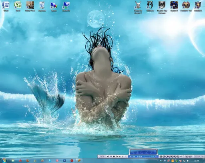
Task: Open the lion-shield Heroes shortcut
Action: pos(198,6)
